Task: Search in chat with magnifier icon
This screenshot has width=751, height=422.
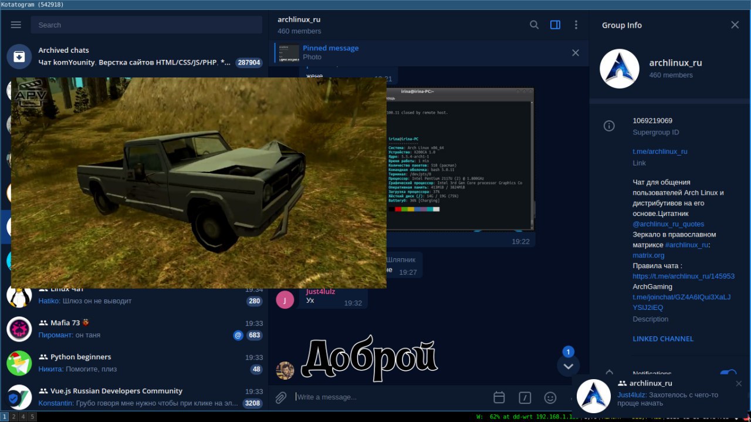Action: click(534, 25)
